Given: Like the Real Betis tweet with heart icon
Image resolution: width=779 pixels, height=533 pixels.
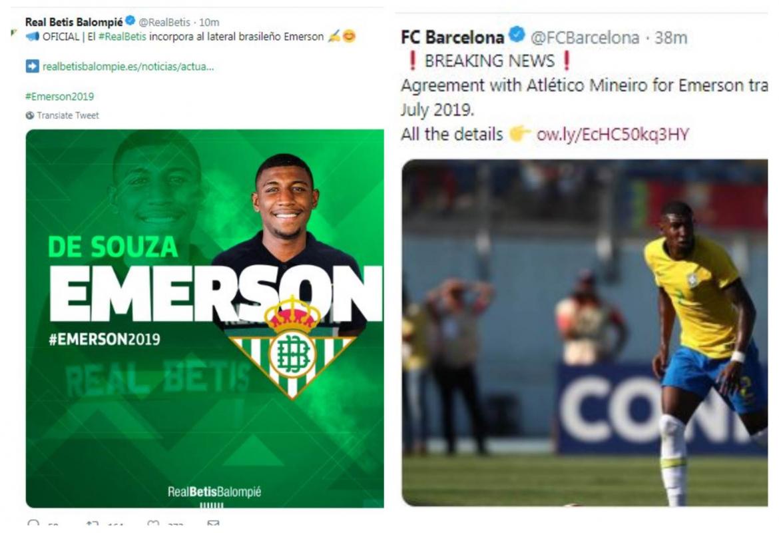Looking at the screenshot, I should click(153, 523).
